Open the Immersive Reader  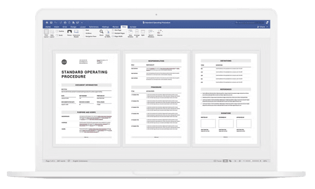(76, 33)
